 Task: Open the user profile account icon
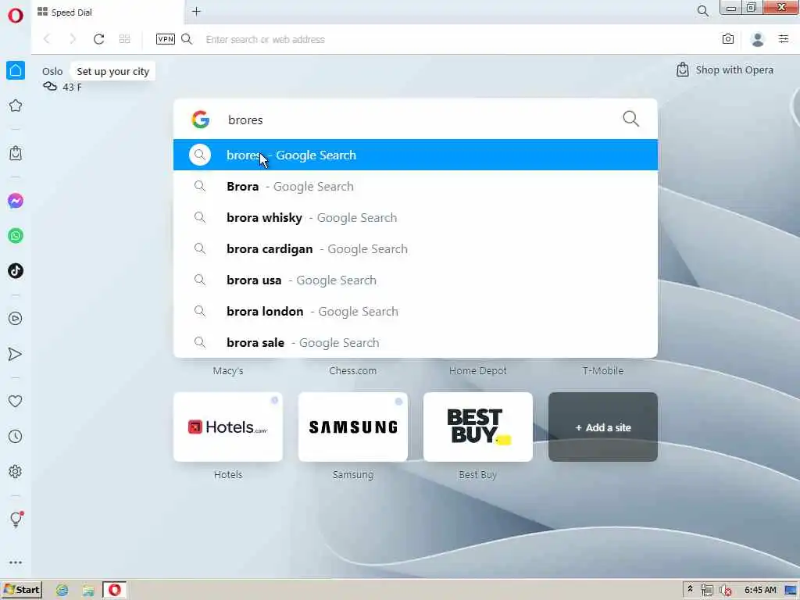click(758, 39)
